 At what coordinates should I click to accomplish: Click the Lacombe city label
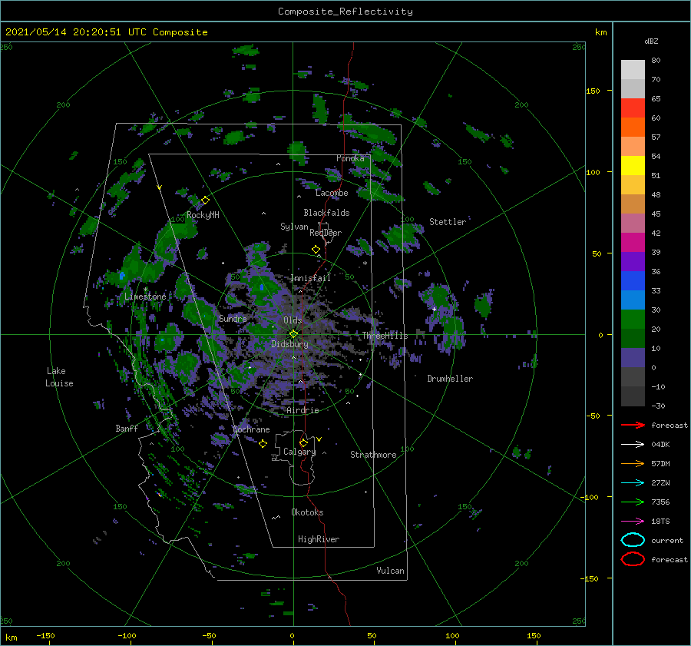tap(332, 193)
